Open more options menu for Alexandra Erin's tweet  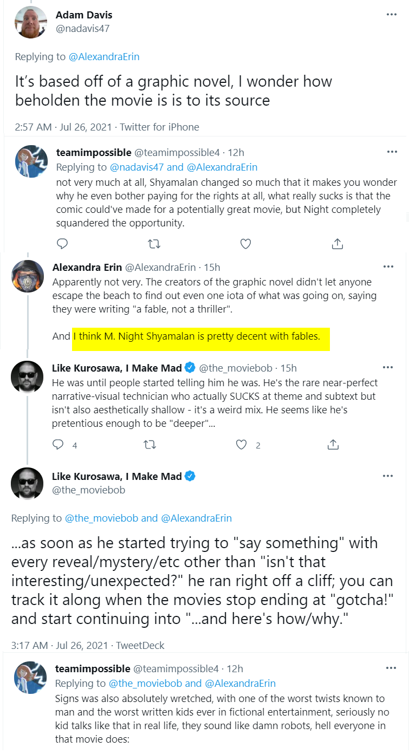click(388, 266)
